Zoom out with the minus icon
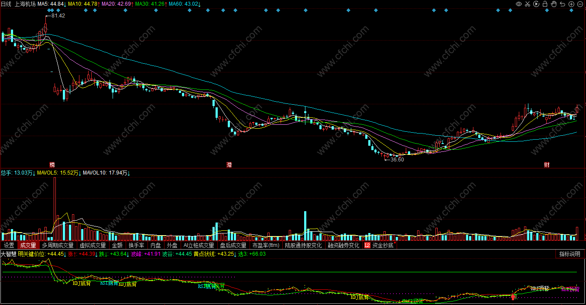 click(x=580, y=4)
